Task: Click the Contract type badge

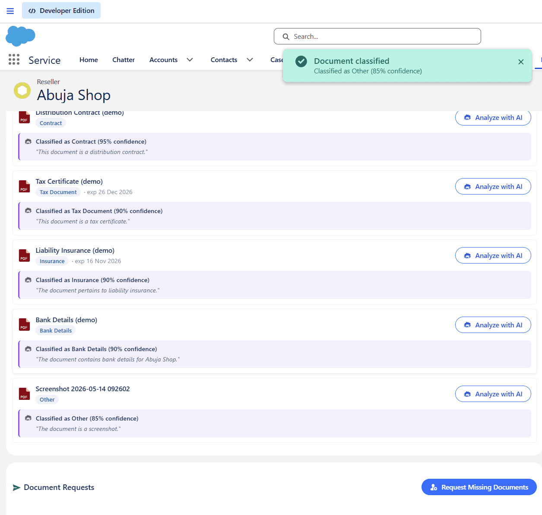Action: point(51,123)
